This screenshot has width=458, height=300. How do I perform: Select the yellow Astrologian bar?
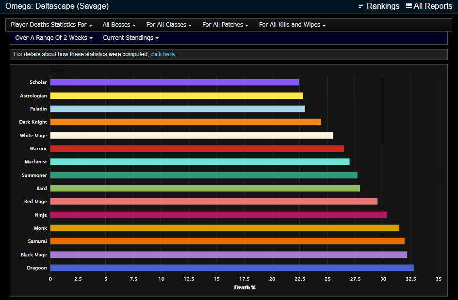tap(176, 96)
